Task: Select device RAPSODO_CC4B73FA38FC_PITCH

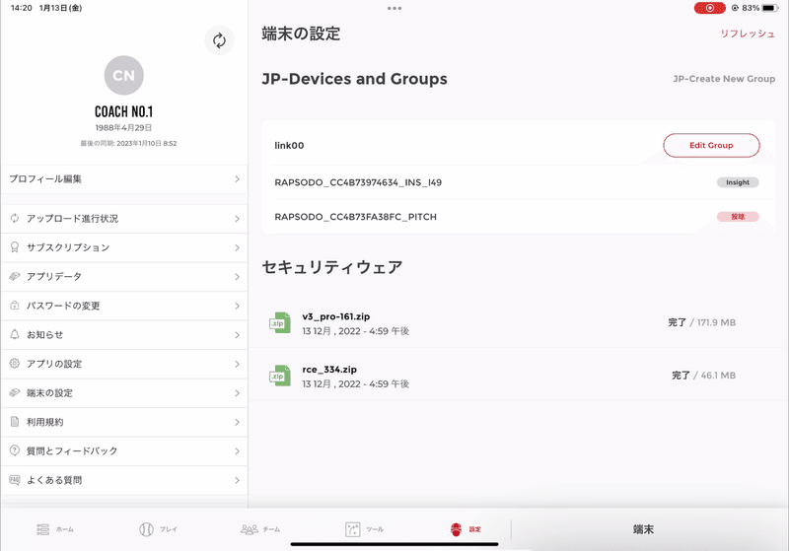Action: (x=355, y=217)
